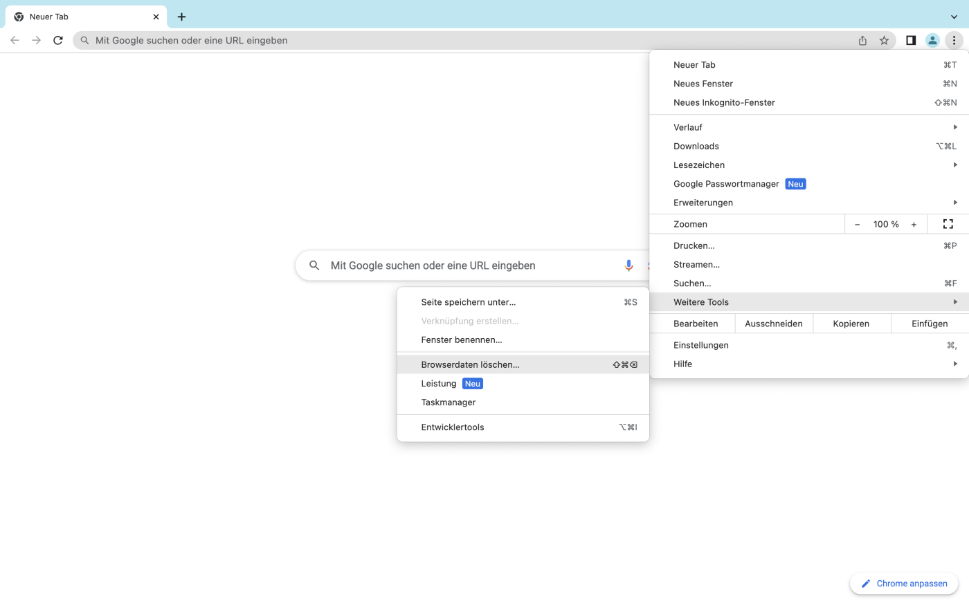969x605 pixels.
Task: Click the Chrome anpassen button
Action: (x=904, y=583)
